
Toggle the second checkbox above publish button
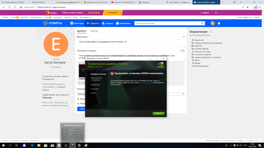(x=78, y=104)
